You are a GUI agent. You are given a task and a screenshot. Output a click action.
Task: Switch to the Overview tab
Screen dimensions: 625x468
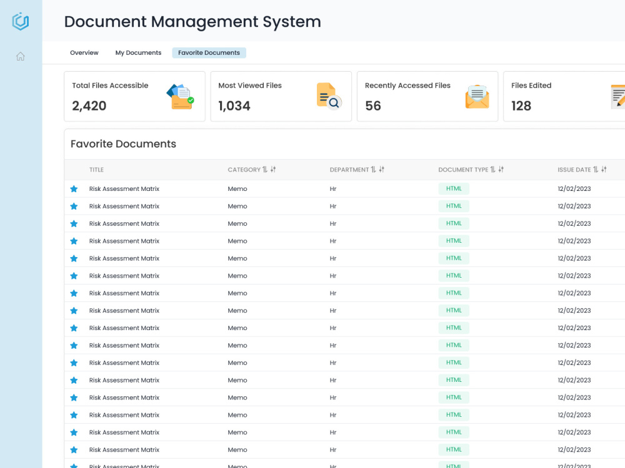tap(84, 52)
